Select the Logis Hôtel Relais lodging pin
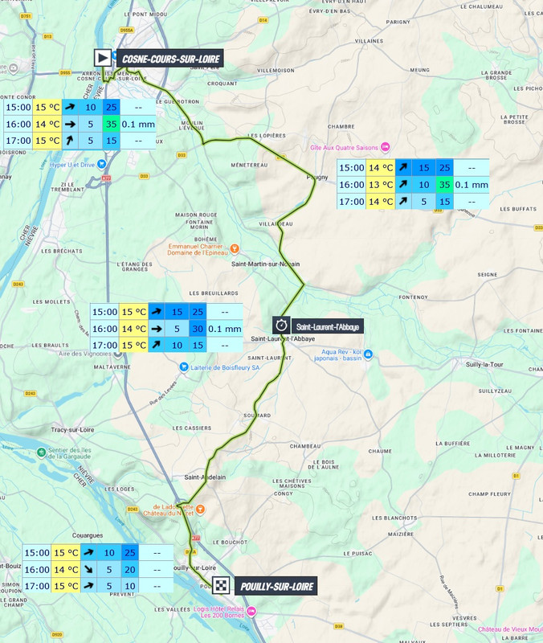This screenshot has width=543, height=643. 251,612
